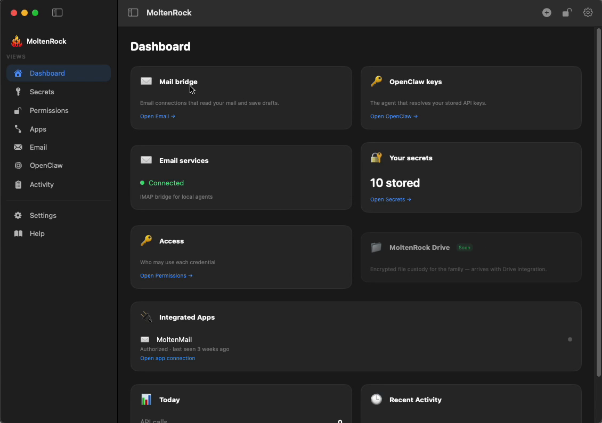Click the green Connected status text
Image resolution: width=602 pixels, height=423 pixels.
point(166,183)
